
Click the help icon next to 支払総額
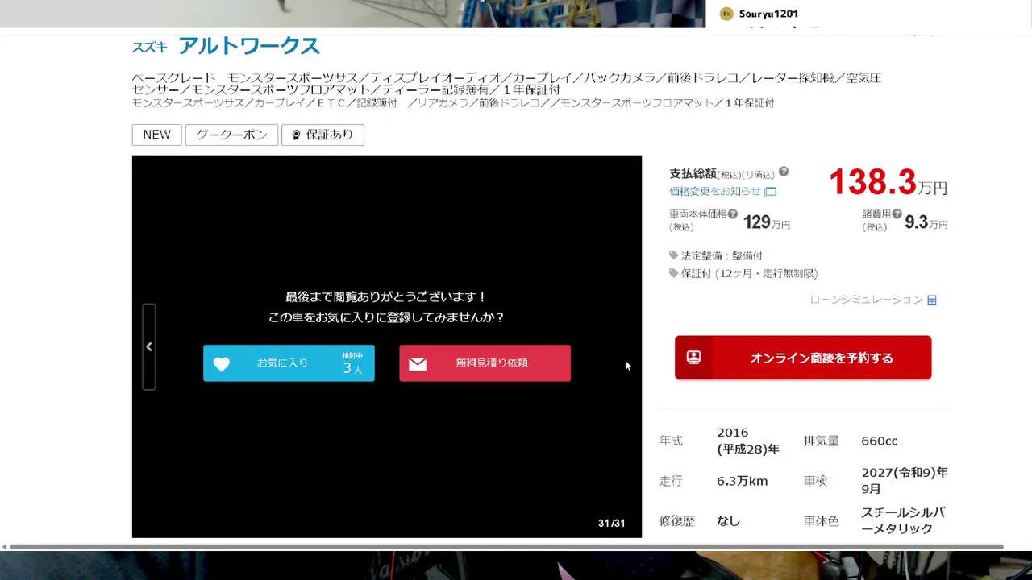pyautogui.click(x=784, y=172)
